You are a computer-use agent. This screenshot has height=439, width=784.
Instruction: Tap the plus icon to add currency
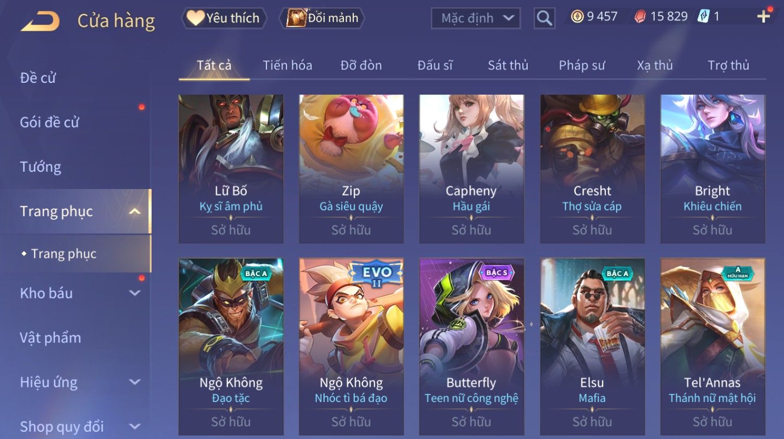click(763, 17)
